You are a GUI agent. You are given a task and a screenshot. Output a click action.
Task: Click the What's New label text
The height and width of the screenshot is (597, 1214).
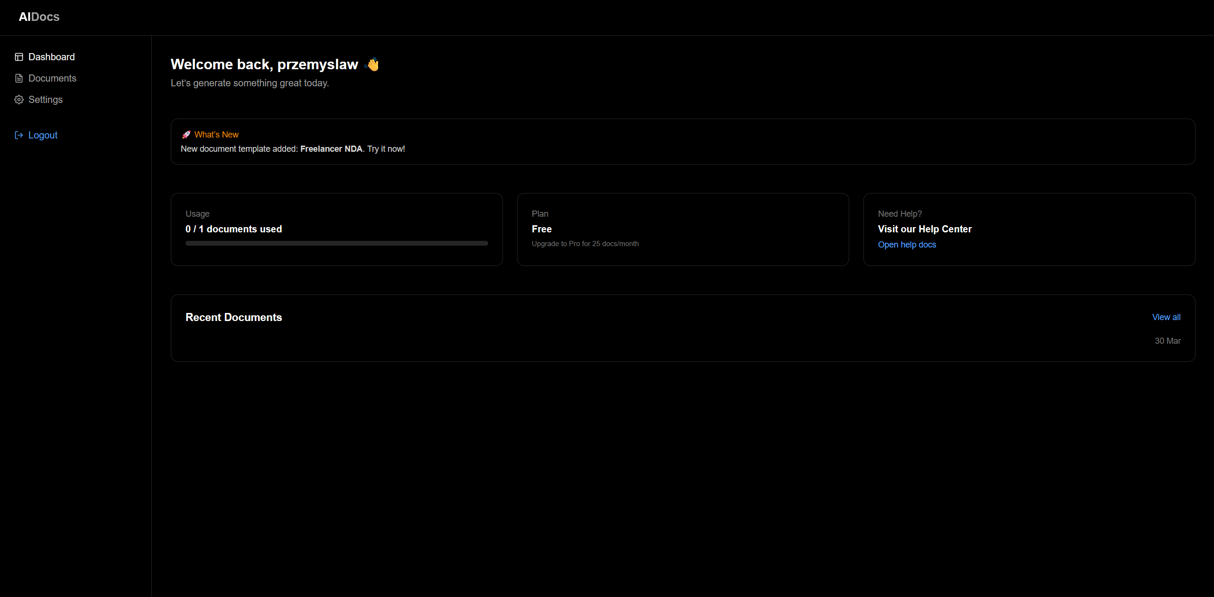pos(216,135)
